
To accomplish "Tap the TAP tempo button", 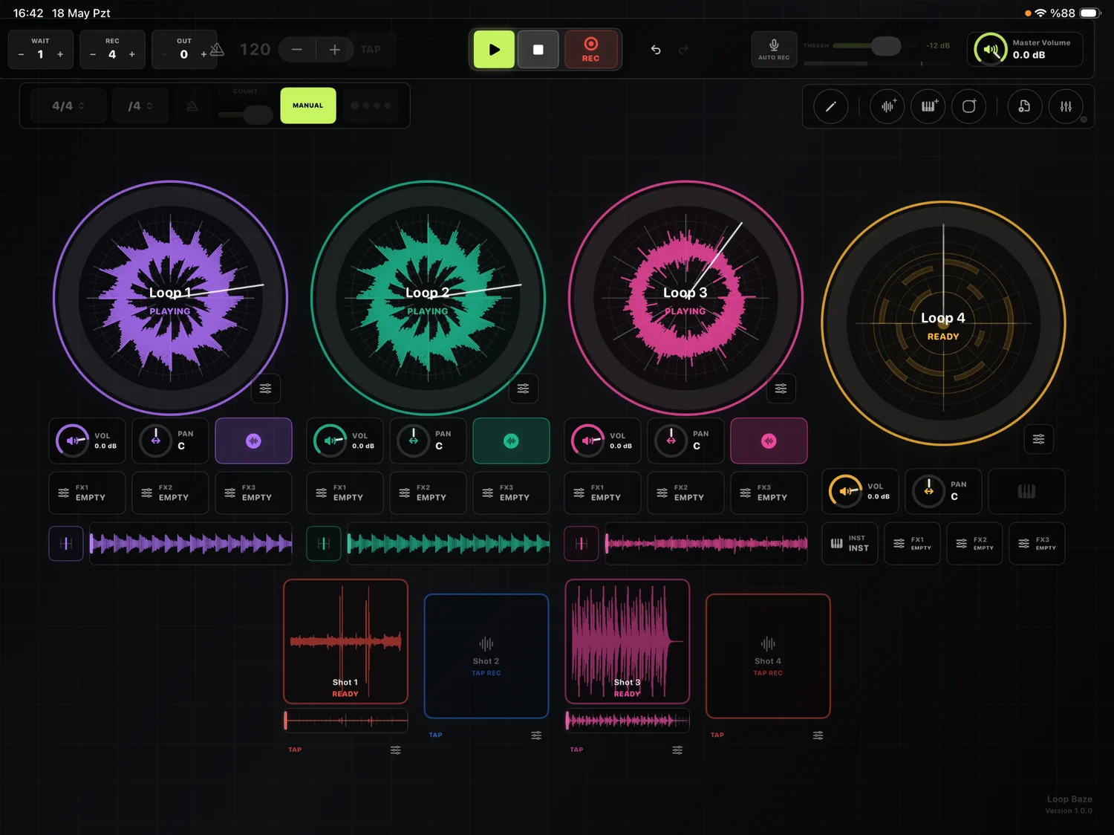I will [x=371, y=50].
